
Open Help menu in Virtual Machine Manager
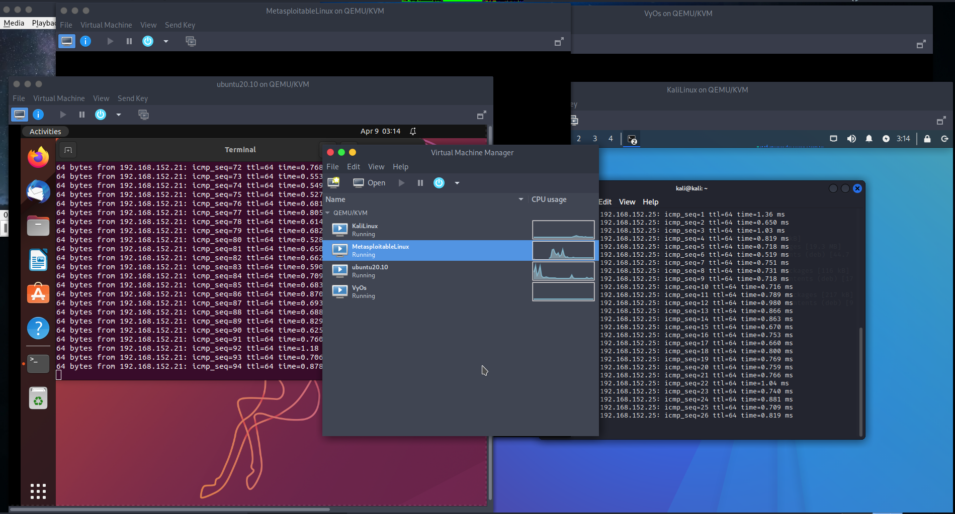pyautogui.click(x=400, y=167)
